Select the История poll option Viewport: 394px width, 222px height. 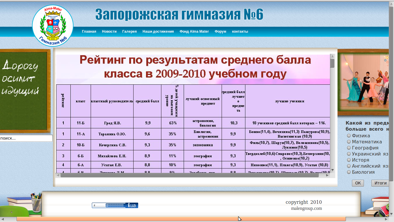349,160
